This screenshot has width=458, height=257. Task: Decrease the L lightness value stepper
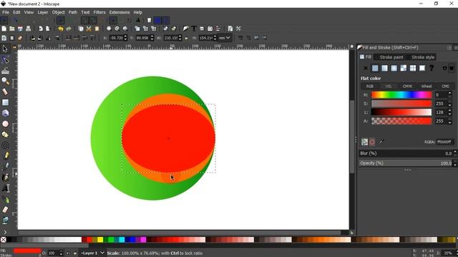450,114
